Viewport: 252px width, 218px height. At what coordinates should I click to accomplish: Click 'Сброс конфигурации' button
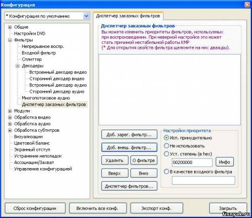35,208
